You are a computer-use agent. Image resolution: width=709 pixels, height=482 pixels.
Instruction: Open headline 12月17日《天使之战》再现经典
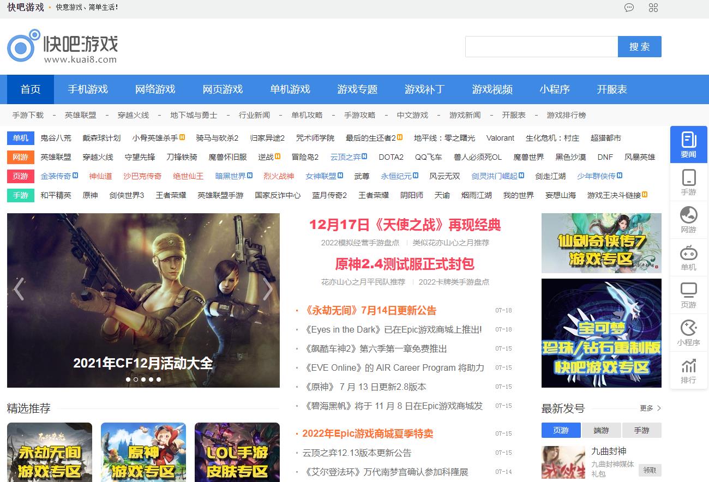tap(405, 225)
